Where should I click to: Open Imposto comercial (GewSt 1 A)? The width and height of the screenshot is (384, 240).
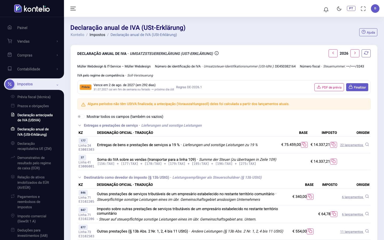(x=32, y=219)
